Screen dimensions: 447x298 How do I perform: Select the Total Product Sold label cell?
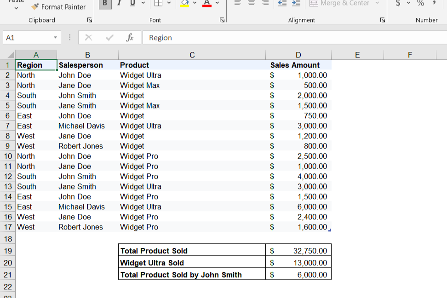pyautogui.click(x=192, y=251)
